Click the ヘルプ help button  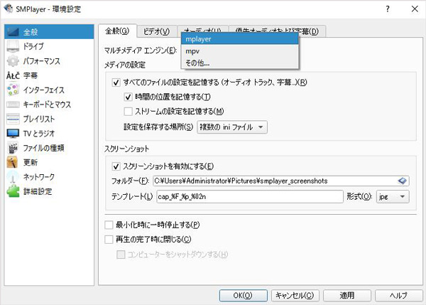point(399,296)
